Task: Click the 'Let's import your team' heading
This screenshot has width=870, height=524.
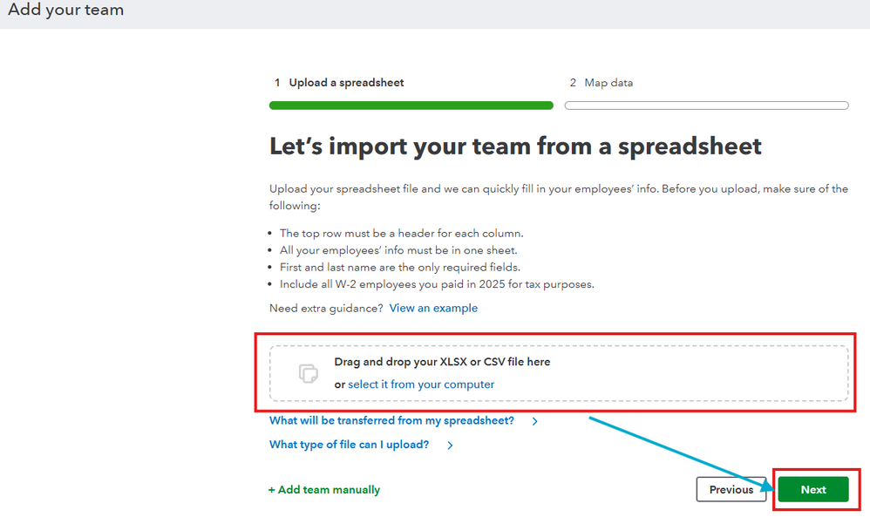Action: 515,146
